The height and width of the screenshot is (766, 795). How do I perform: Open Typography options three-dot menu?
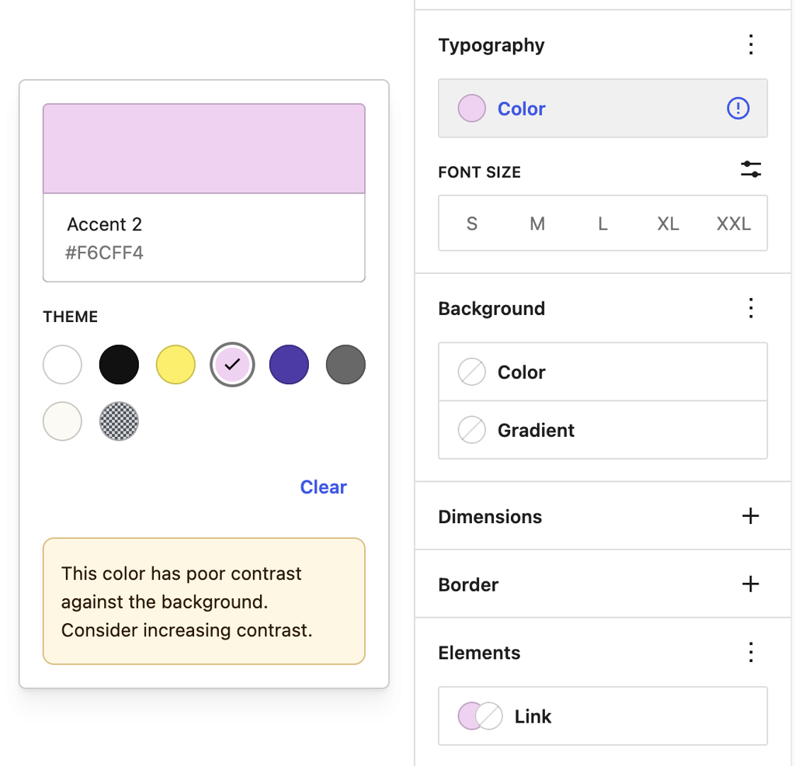[751, 44]
